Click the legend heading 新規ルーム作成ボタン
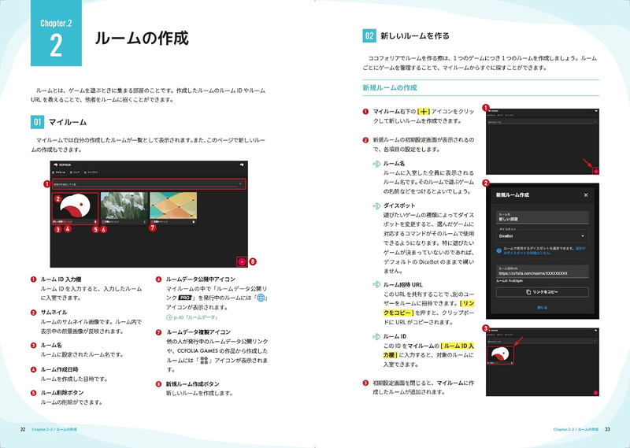 click(193, 383)
